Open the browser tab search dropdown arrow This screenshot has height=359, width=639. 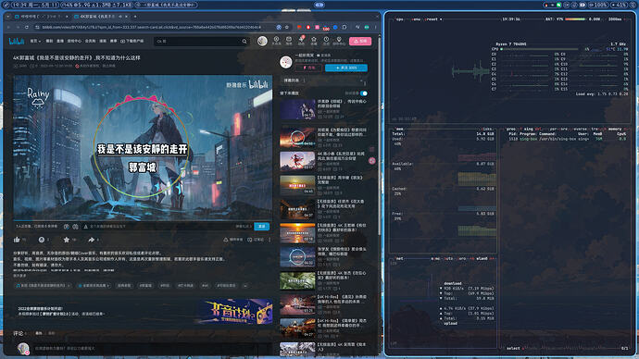click(8, 17)
